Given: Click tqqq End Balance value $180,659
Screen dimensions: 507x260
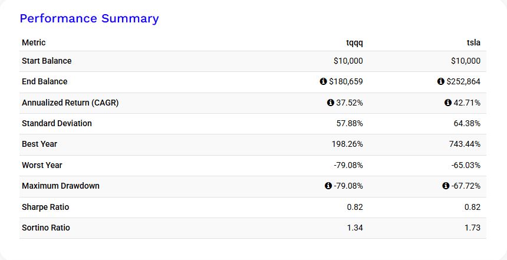Looking at the screenshot, I should (346, 82).
